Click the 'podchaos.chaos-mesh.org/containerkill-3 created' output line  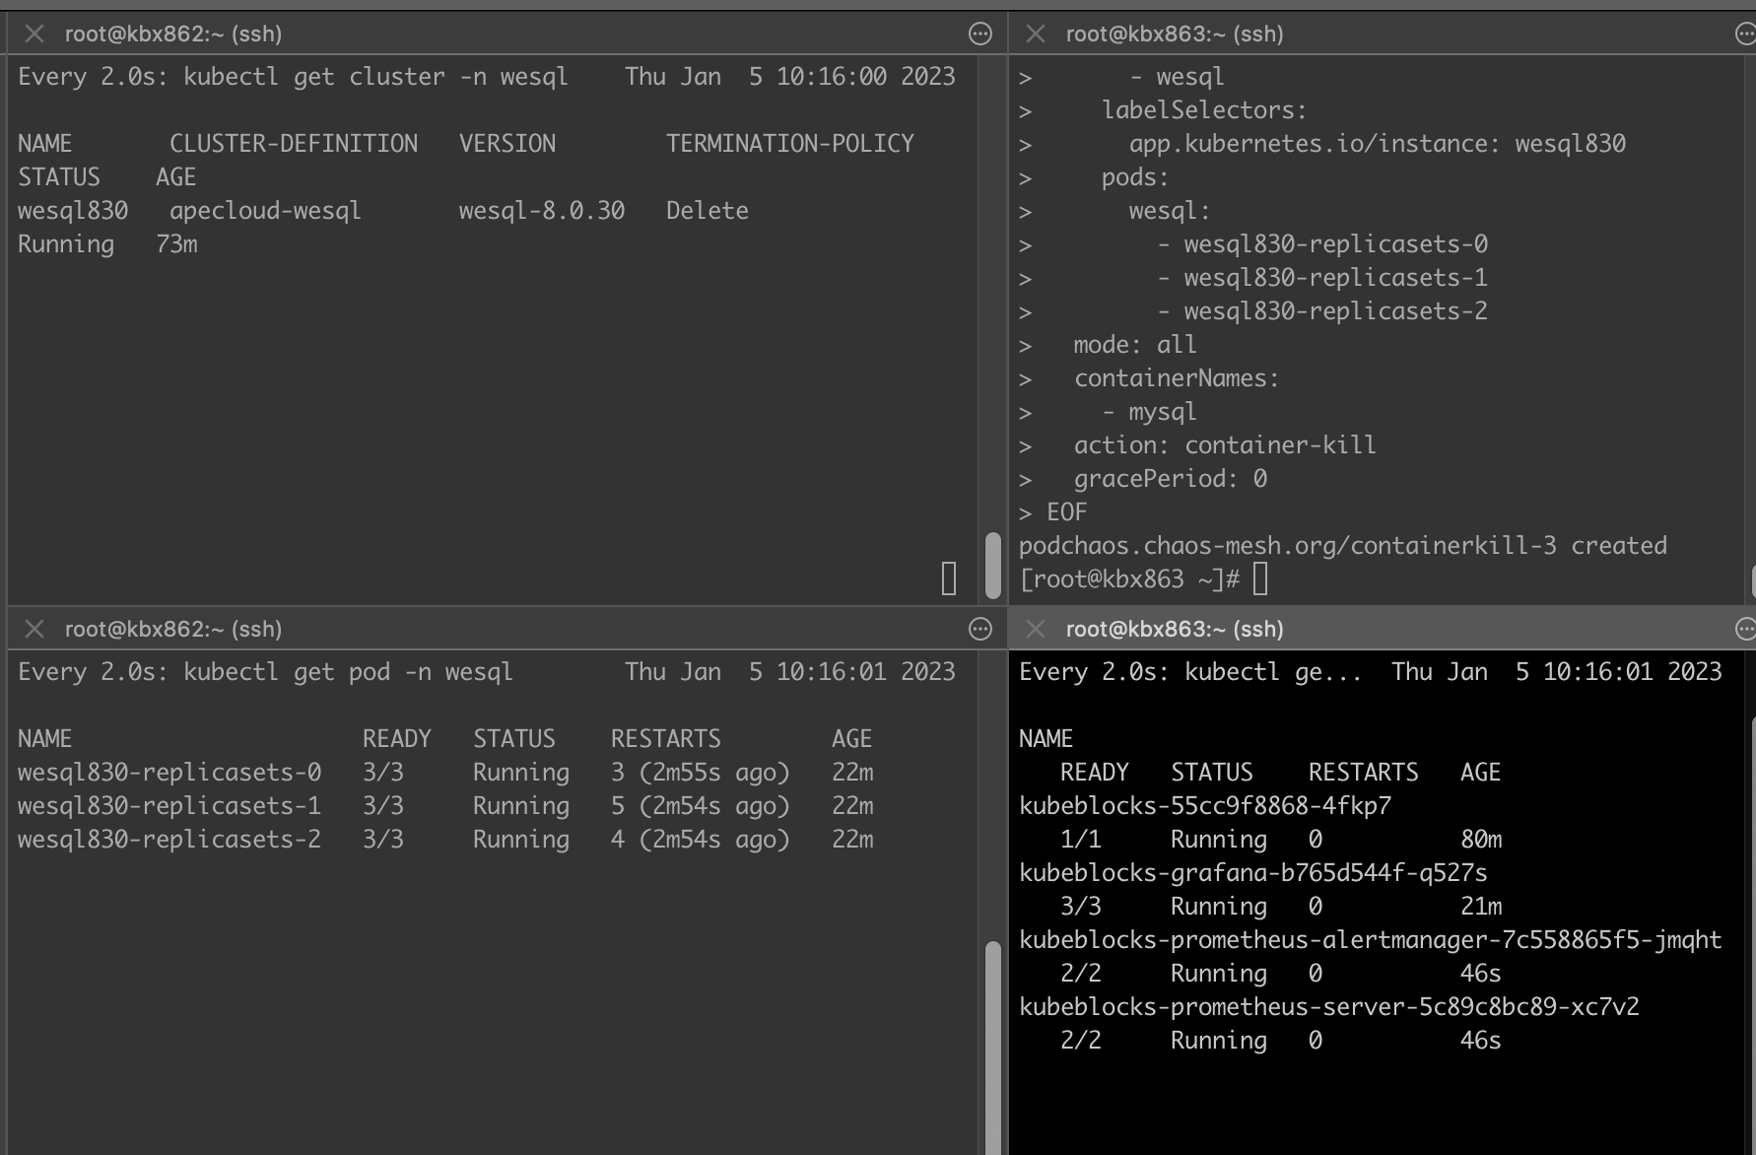[x=1343, y=546]
